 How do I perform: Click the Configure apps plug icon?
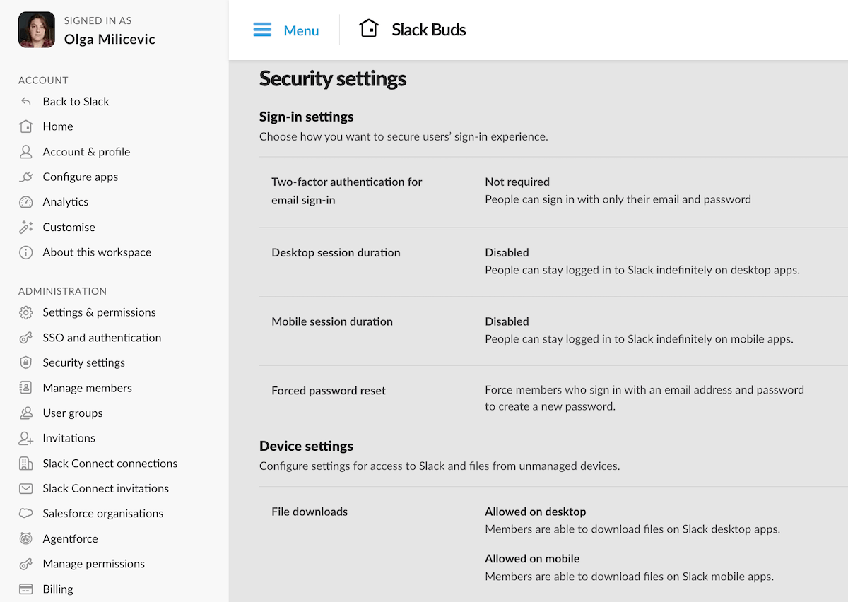tap(26, 177)
